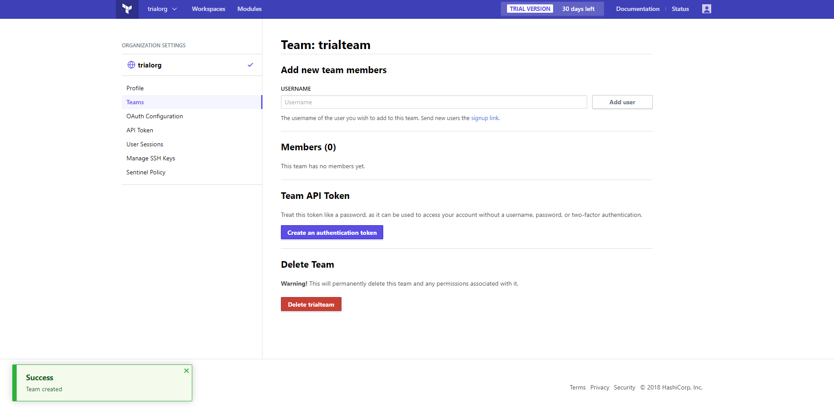Click the Members (0) heading
The image size is (834, 414).
click(x=308, y=147)
